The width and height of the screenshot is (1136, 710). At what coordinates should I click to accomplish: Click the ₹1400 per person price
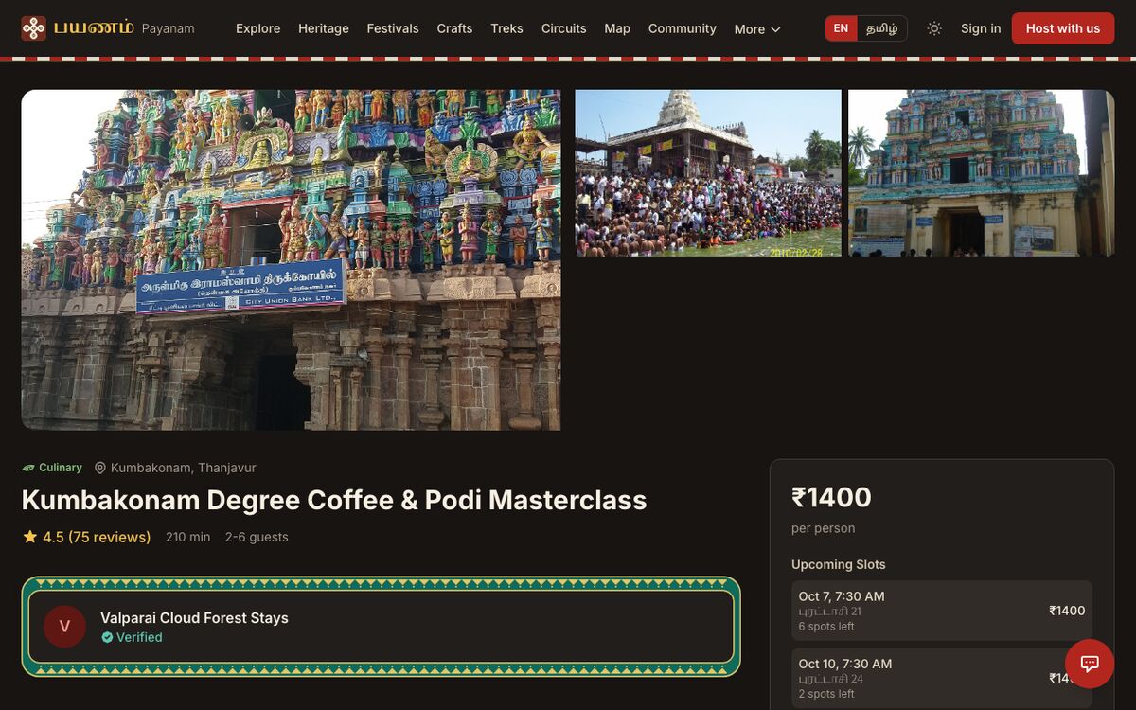click(x=831, y=497)
